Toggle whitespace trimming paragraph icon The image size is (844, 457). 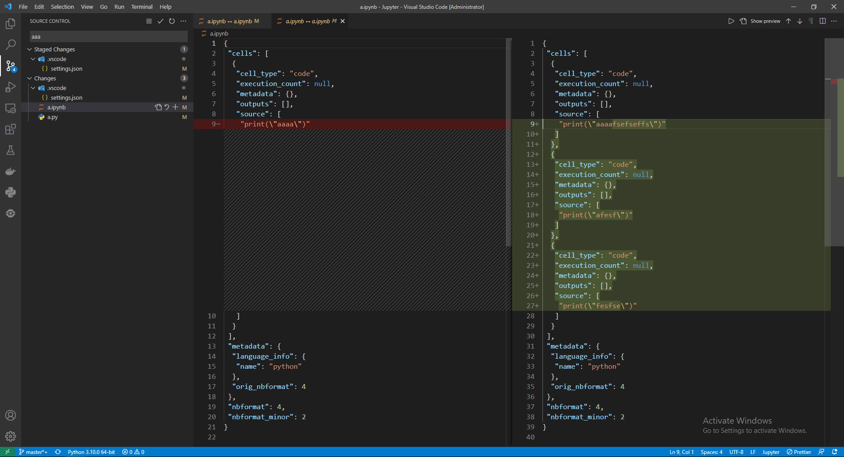click(811, 21)
